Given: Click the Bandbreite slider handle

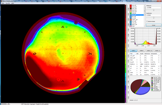Looking at the screenshot, I should (154, 18).
